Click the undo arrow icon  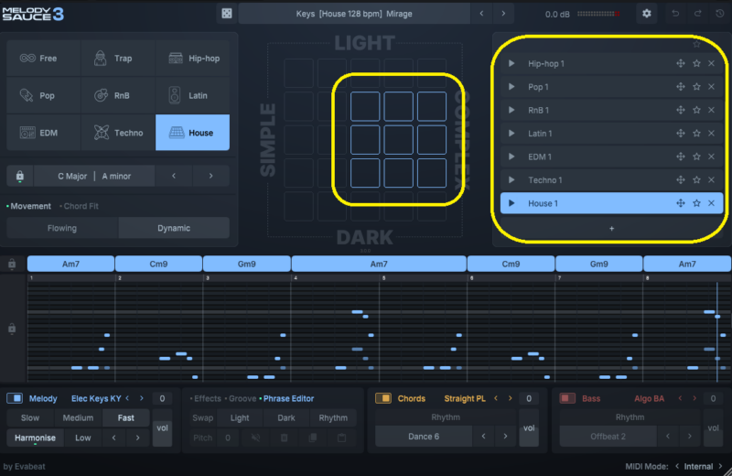(x=675, y=14)
